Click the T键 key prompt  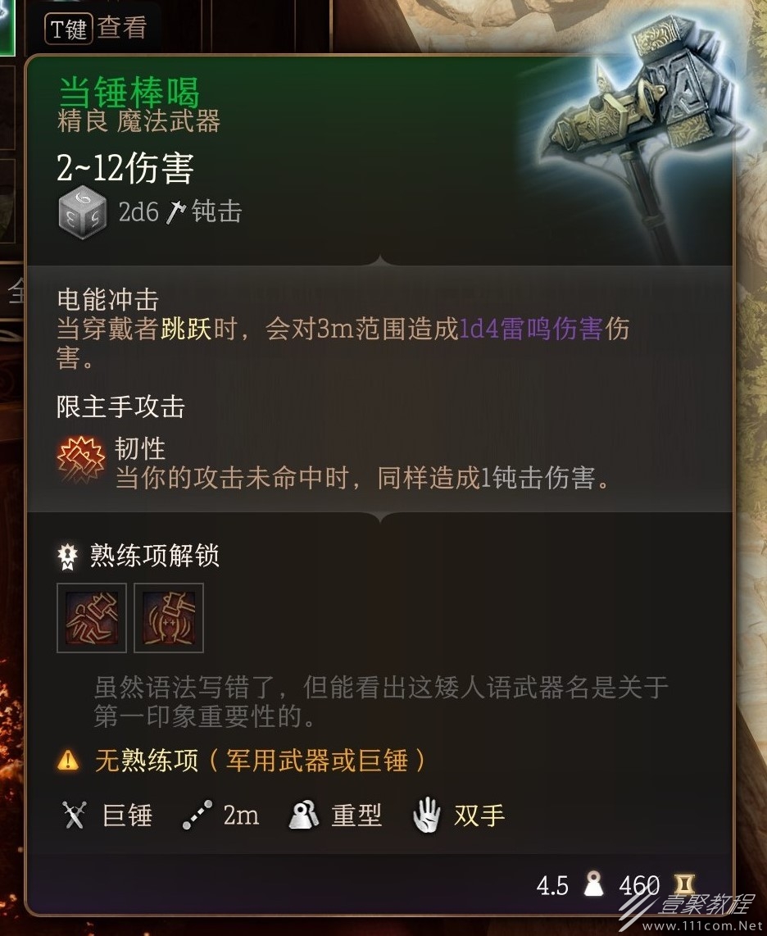pyautogui.click(x=68, y=28)
